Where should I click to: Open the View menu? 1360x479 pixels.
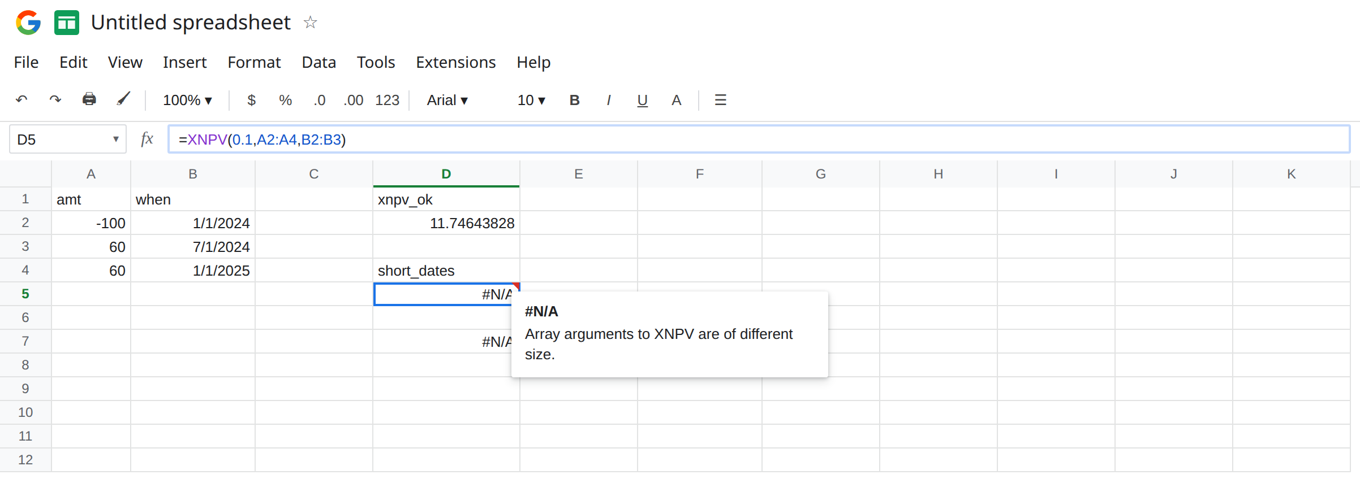125,62
